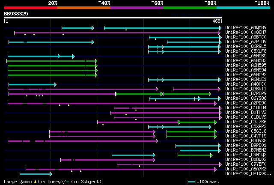
Task: Select the truncated UniRef100_UPI000.. label
Action: point(248,174)
